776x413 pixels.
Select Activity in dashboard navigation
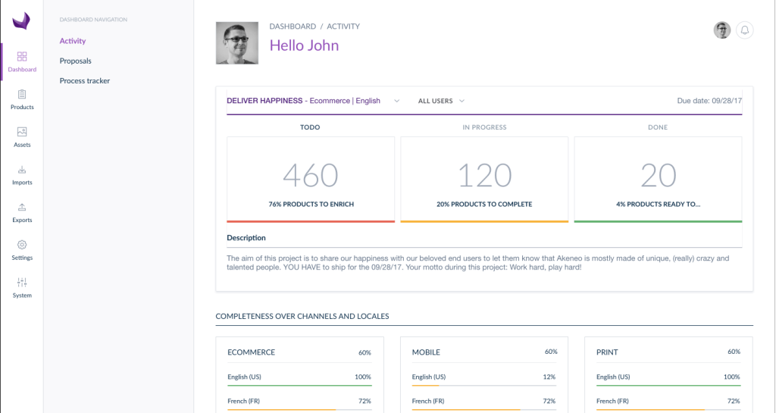pyautogui.click(x=73, y=41)
